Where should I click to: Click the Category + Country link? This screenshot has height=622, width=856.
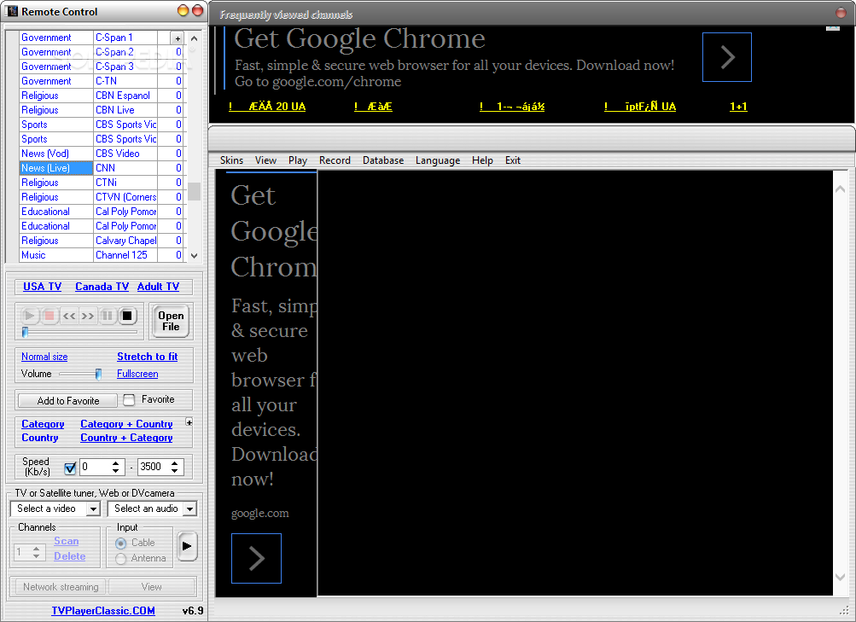coord(126,424)
